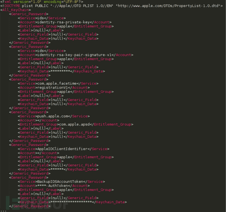Click masked Keychain_Data below the signature-v1 account
Screen dimensions: 226x212
pyautogui.click(x=60, y=71)
